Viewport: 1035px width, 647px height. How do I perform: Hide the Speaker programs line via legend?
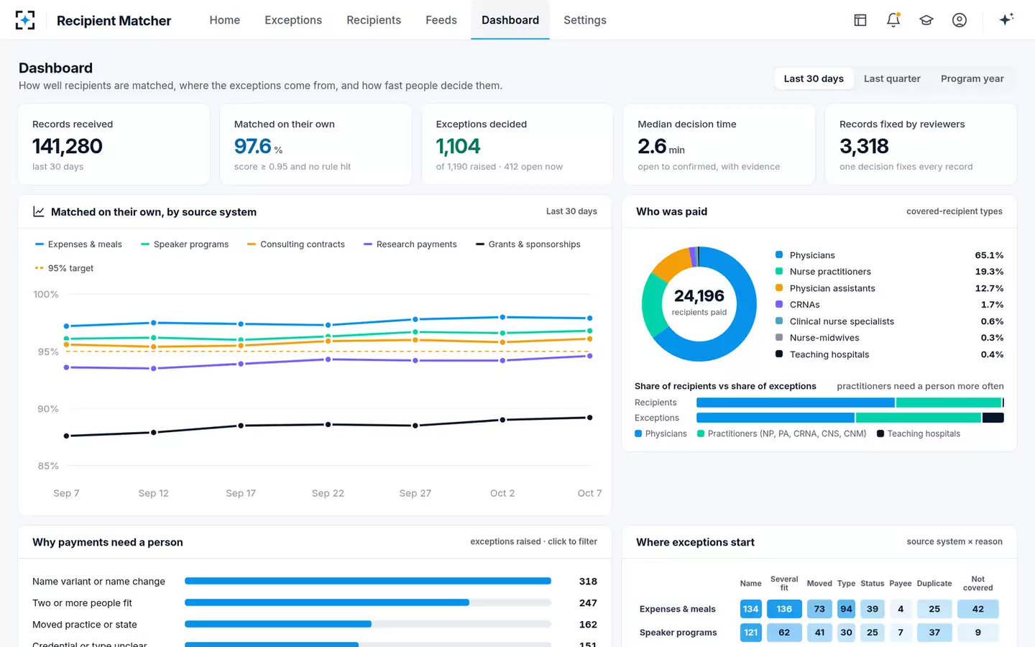tap(185, 244)
